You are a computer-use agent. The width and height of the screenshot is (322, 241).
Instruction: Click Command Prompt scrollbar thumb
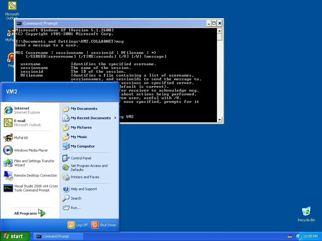[219, 37]
